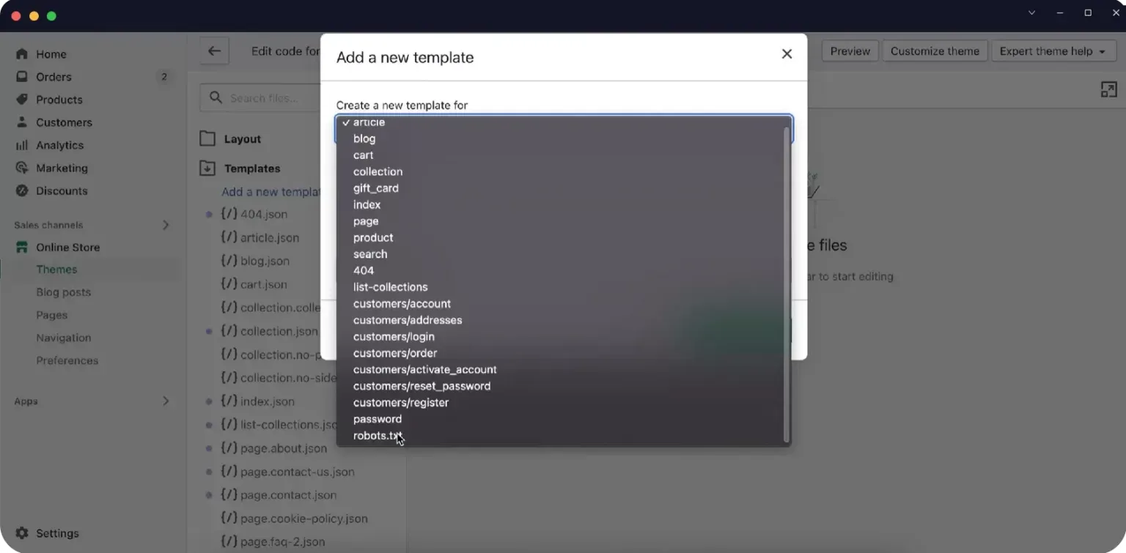1126x553 pixels.
Task: Click the file icon beside cart.json
Action: pyautogui.click(x=229, y=284)
